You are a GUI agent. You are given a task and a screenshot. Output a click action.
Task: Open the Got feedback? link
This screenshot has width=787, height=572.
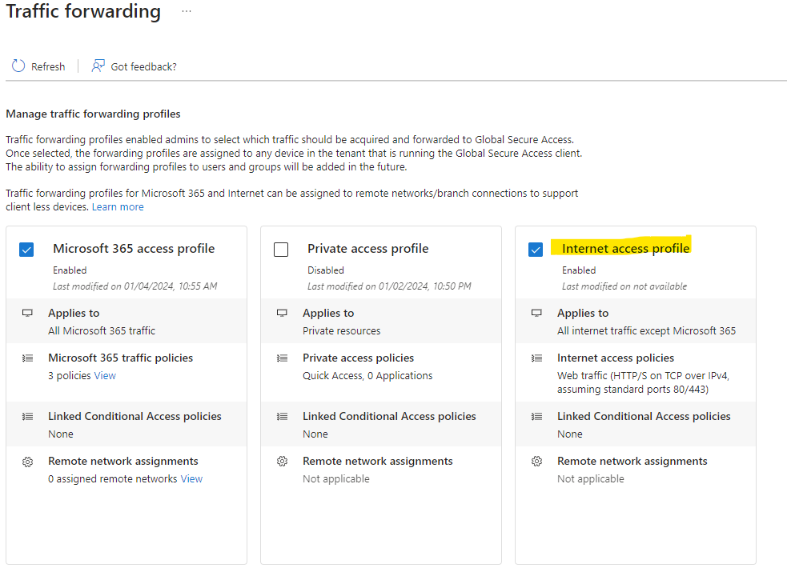pos(143,66)
